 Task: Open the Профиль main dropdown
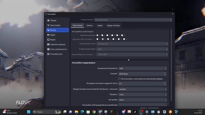click(143, 95)
